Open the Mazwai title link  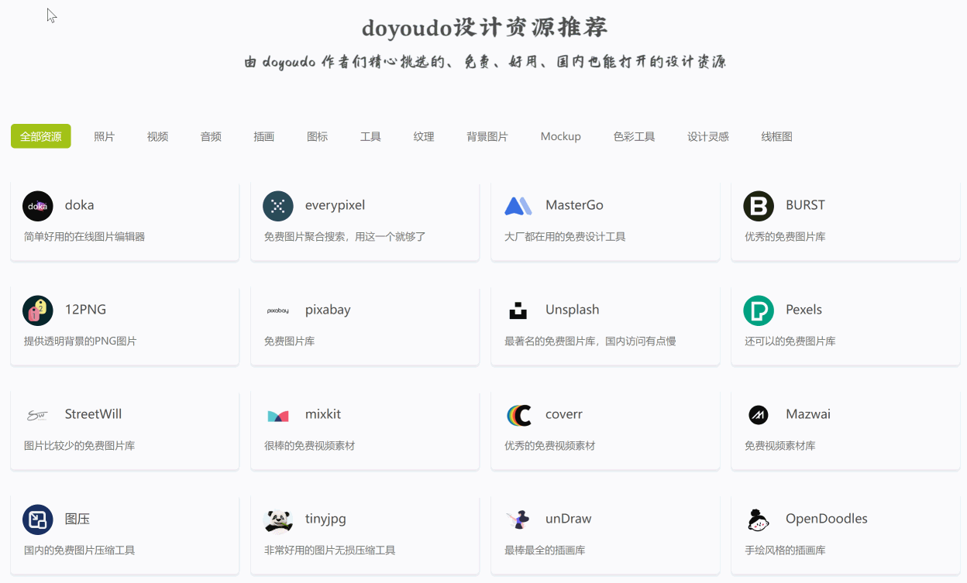808,414
